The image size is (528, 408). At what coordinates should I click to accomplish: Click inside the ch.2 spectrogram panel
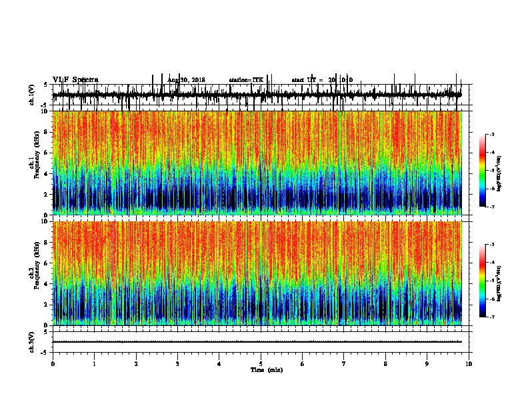click(x=257, y=273)
